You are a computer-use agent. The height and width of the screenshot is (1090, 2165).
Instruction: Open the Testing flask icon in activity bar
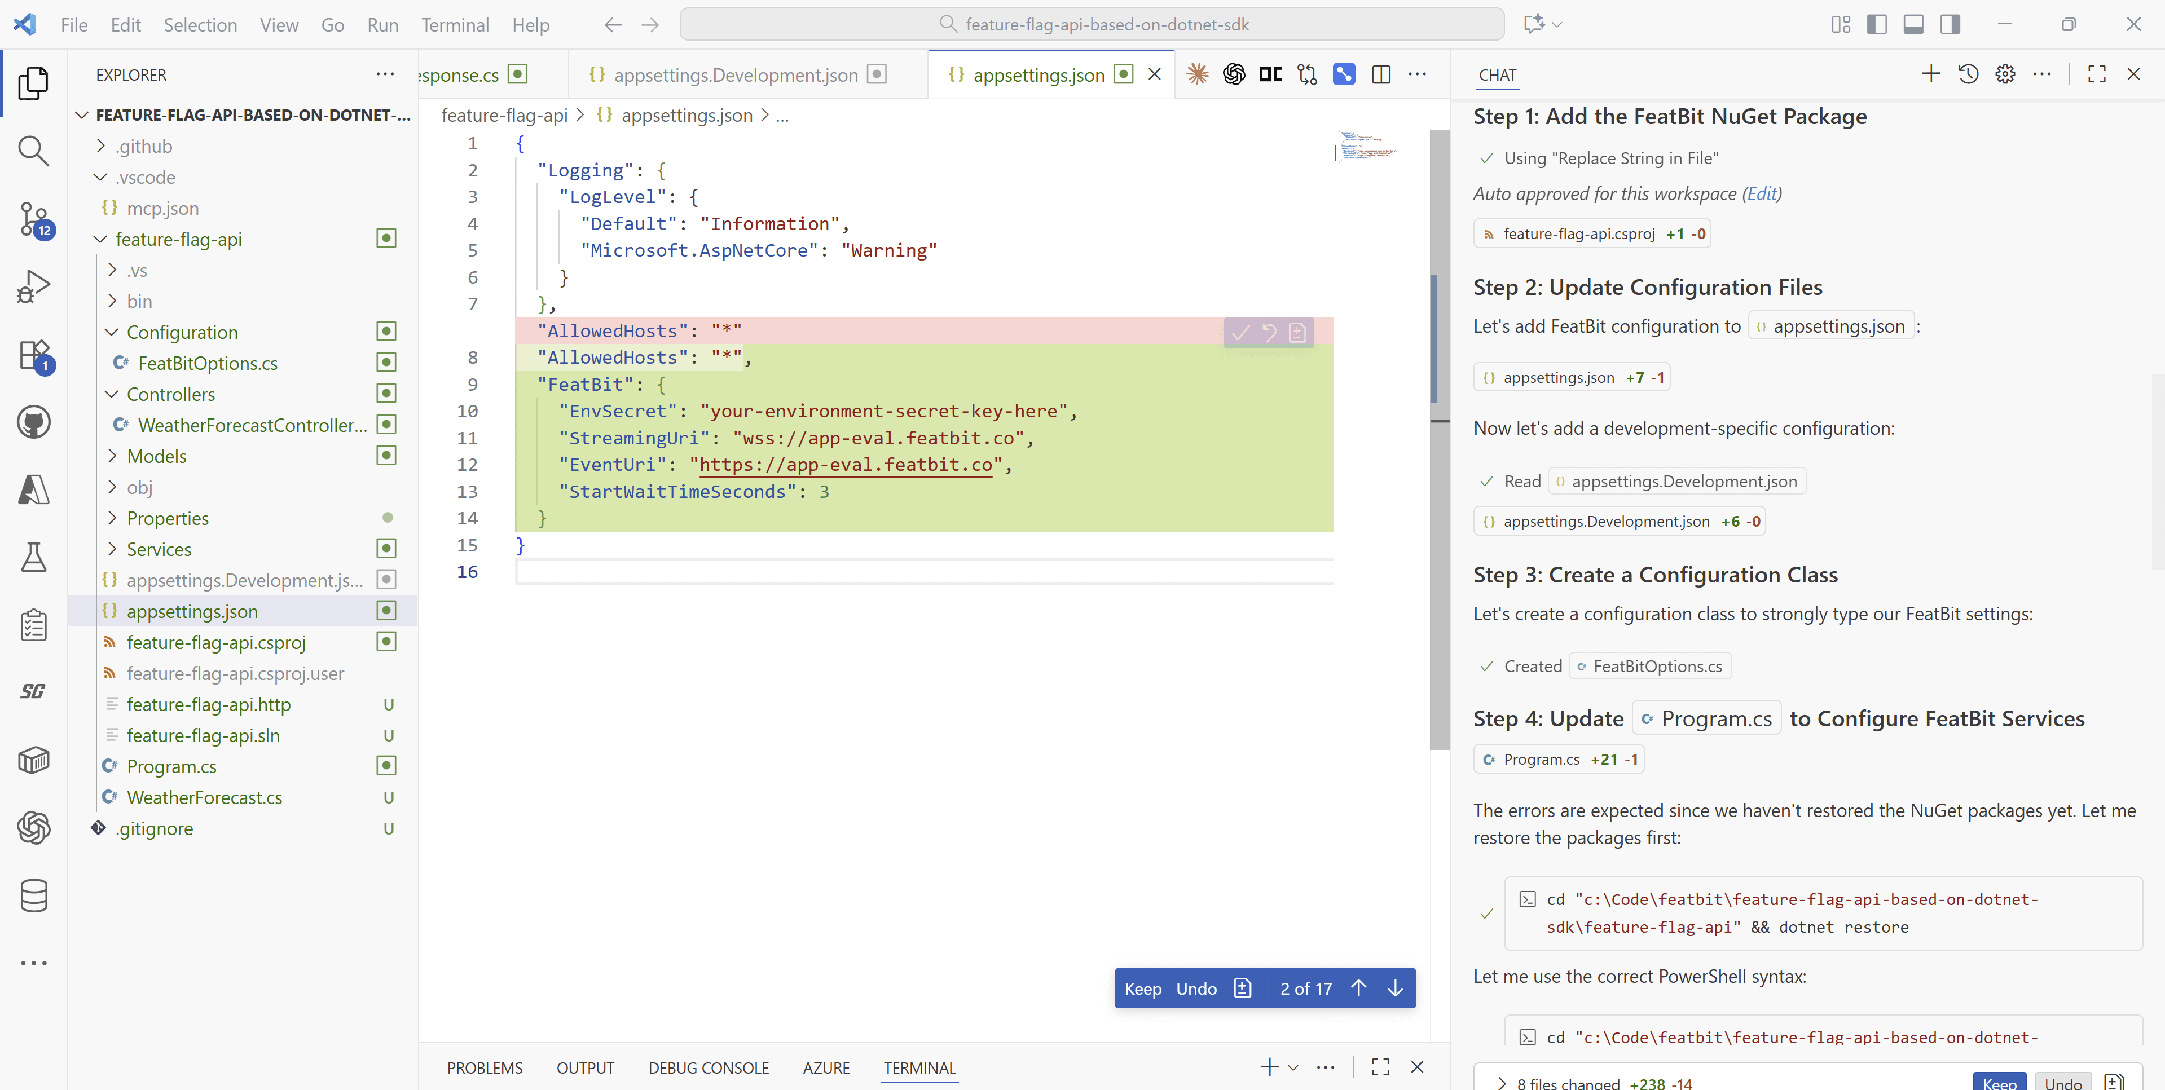[34, 557]
